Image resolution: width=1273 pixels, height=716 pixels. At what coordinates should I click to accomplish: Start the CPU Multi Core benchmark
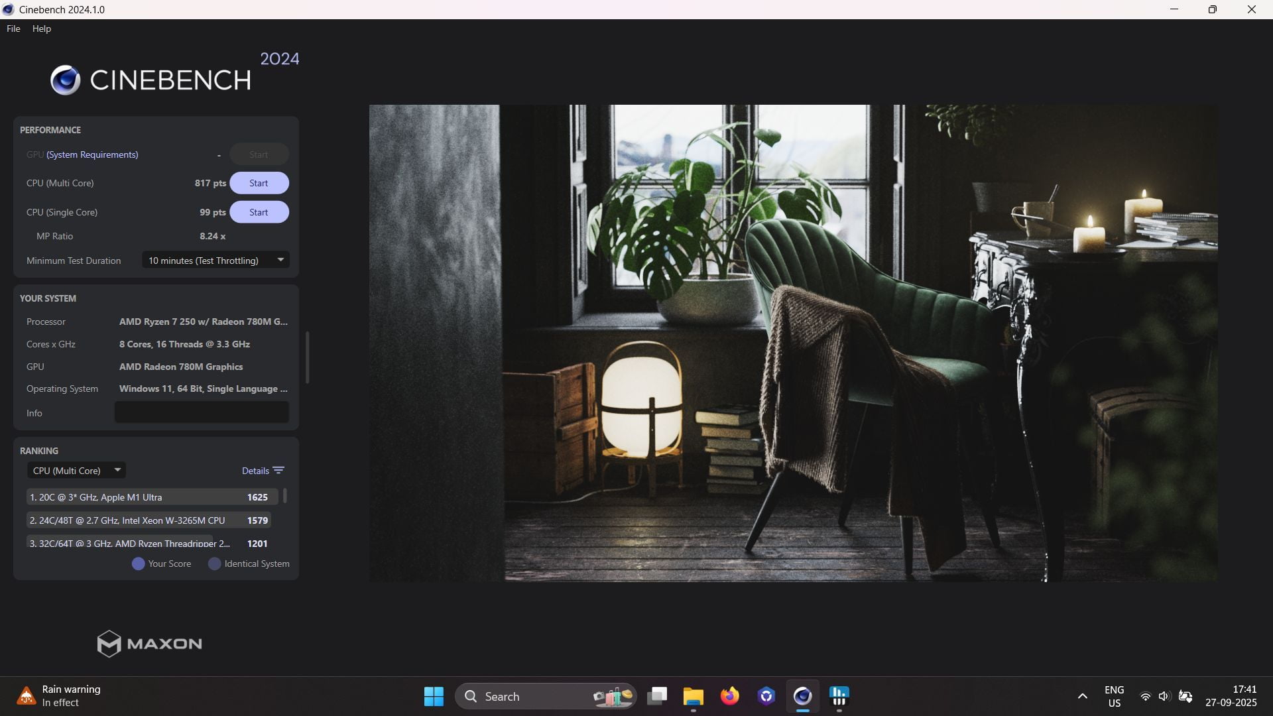259,183
